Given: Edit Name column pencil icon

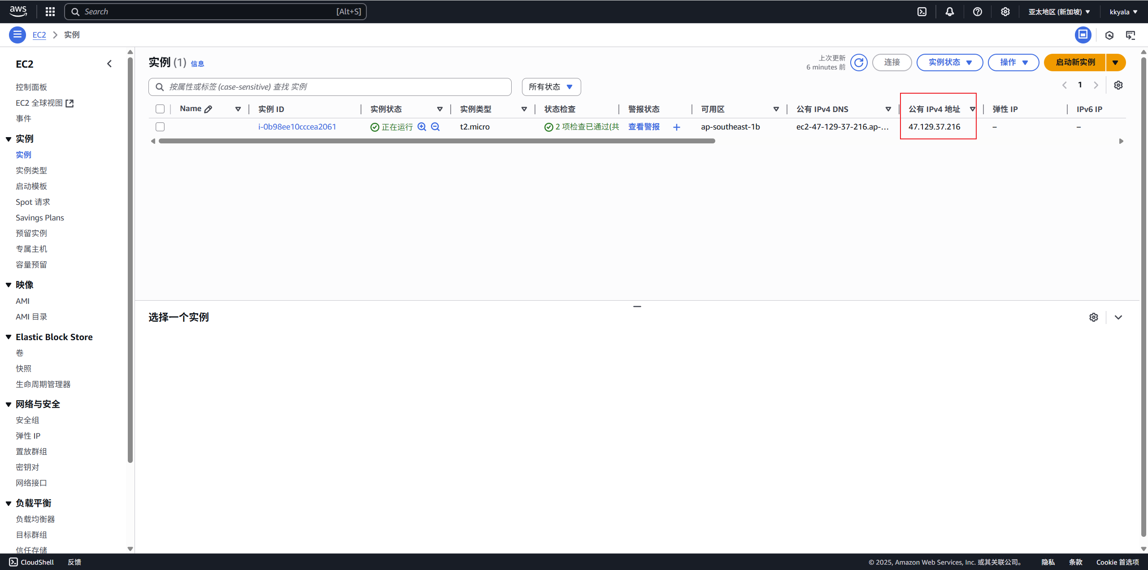Looking at the screenshot, I should [x=208, y=109].
